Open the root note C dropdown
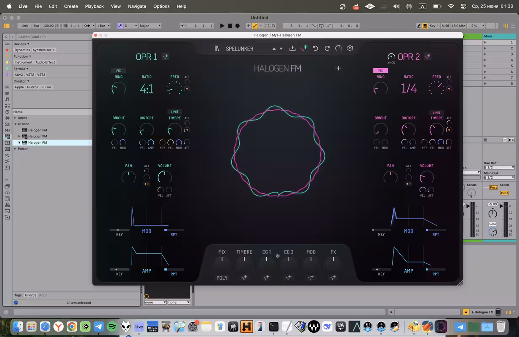 [131, 26]
